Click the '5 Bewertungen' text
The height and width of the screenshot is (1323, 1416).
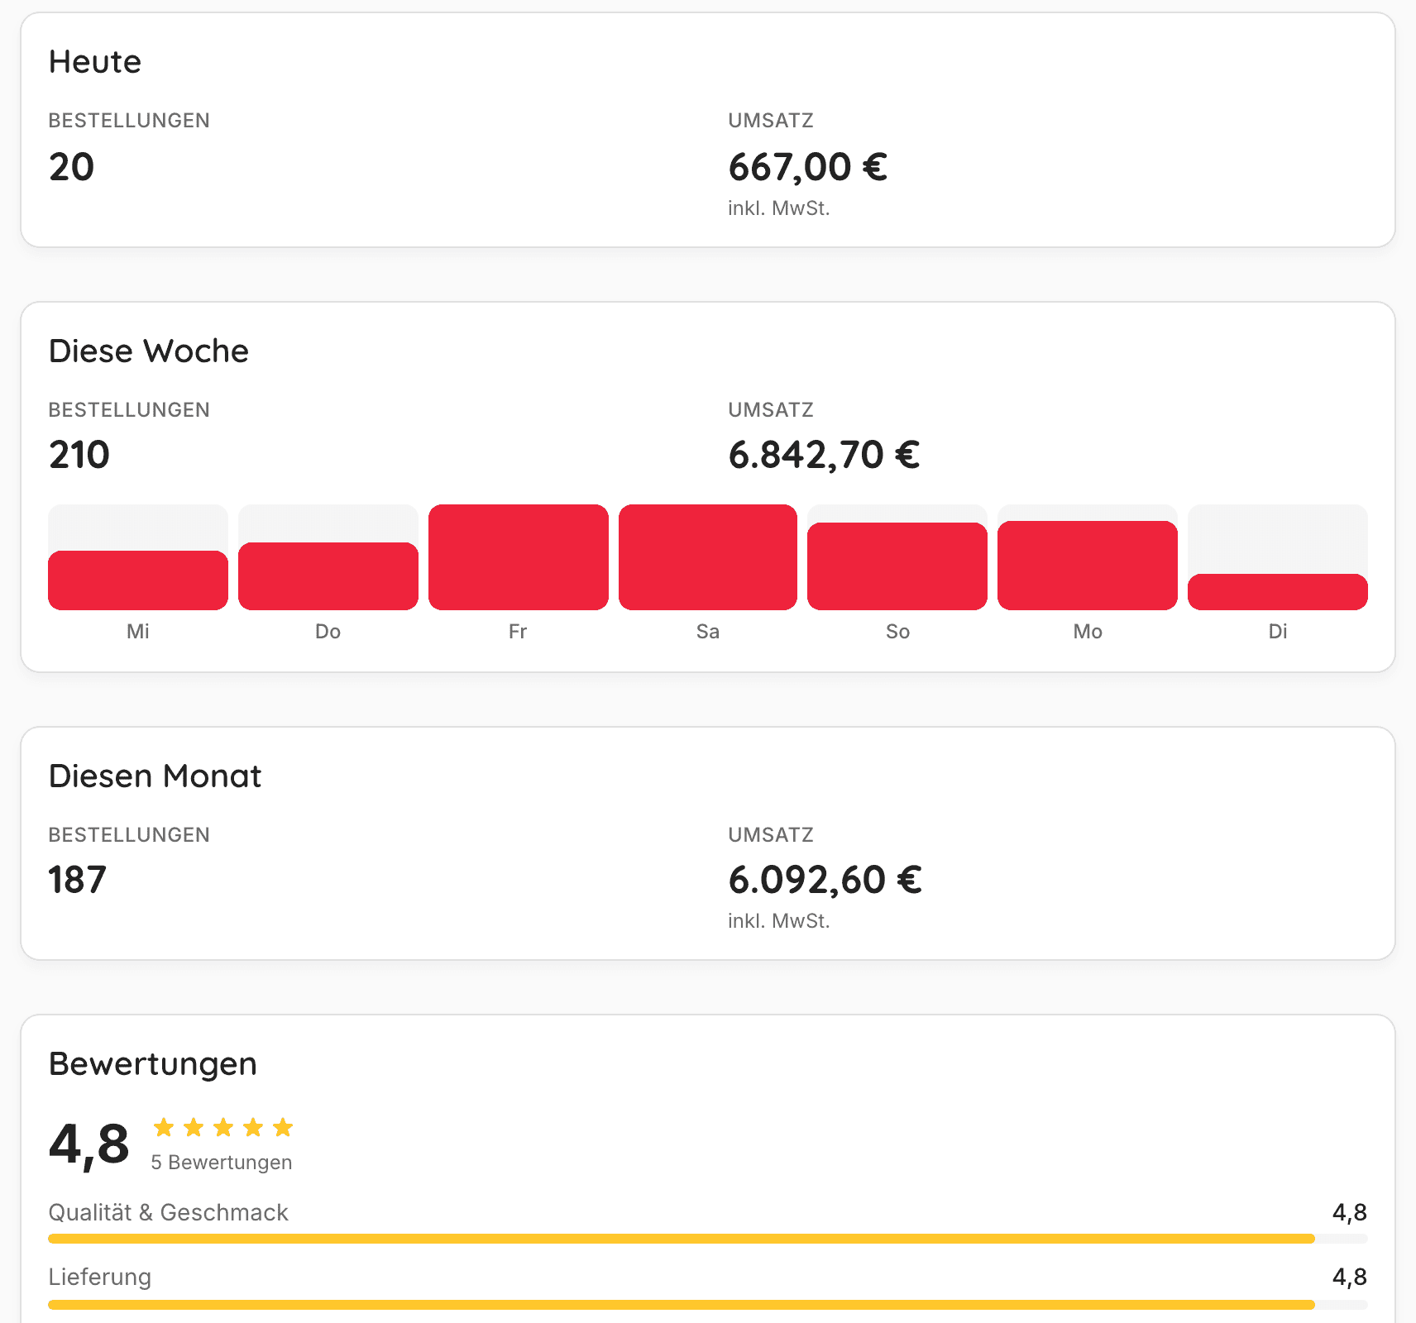tap(222, 1163)
